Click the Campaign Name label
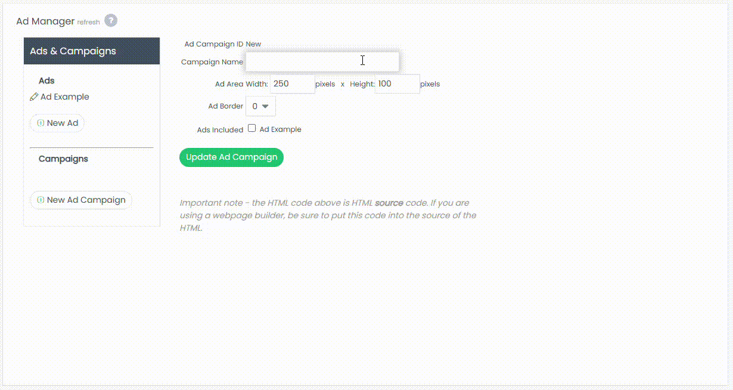Image resolution: width=733 pixels, height=390 pixels. (x=212, y=62)
